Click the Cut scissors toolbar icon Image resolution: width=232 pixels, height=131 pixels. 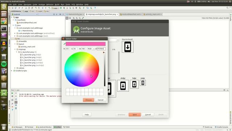point(26,8)
